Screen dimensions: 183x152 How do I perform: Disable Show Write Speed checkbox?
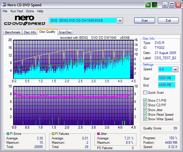click(145, 119)
